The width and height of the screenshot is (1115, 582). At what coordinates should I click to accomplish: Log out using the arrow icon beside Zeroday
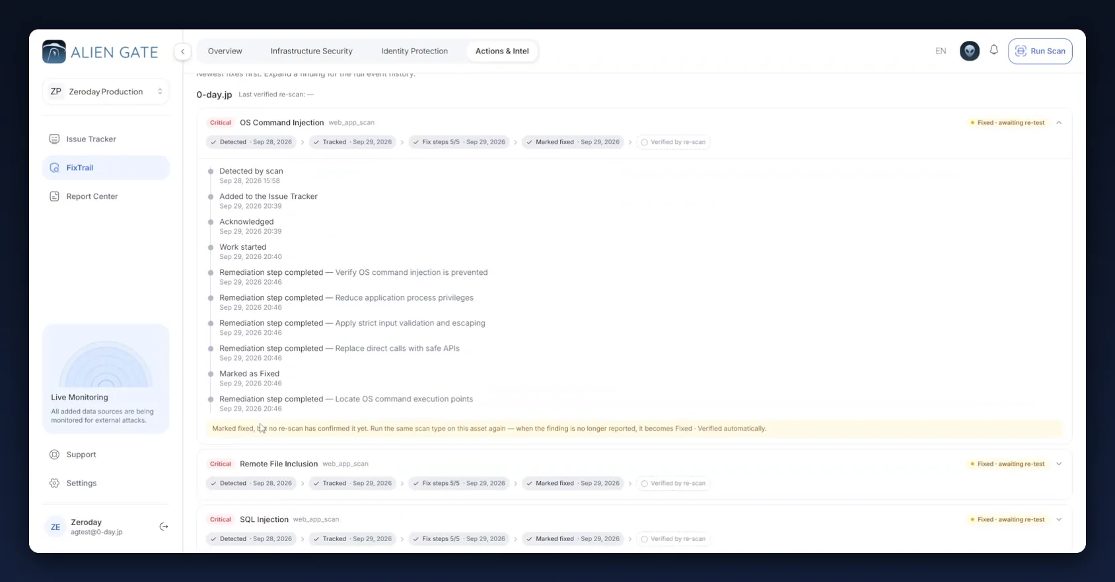click(x=164, y=527)
